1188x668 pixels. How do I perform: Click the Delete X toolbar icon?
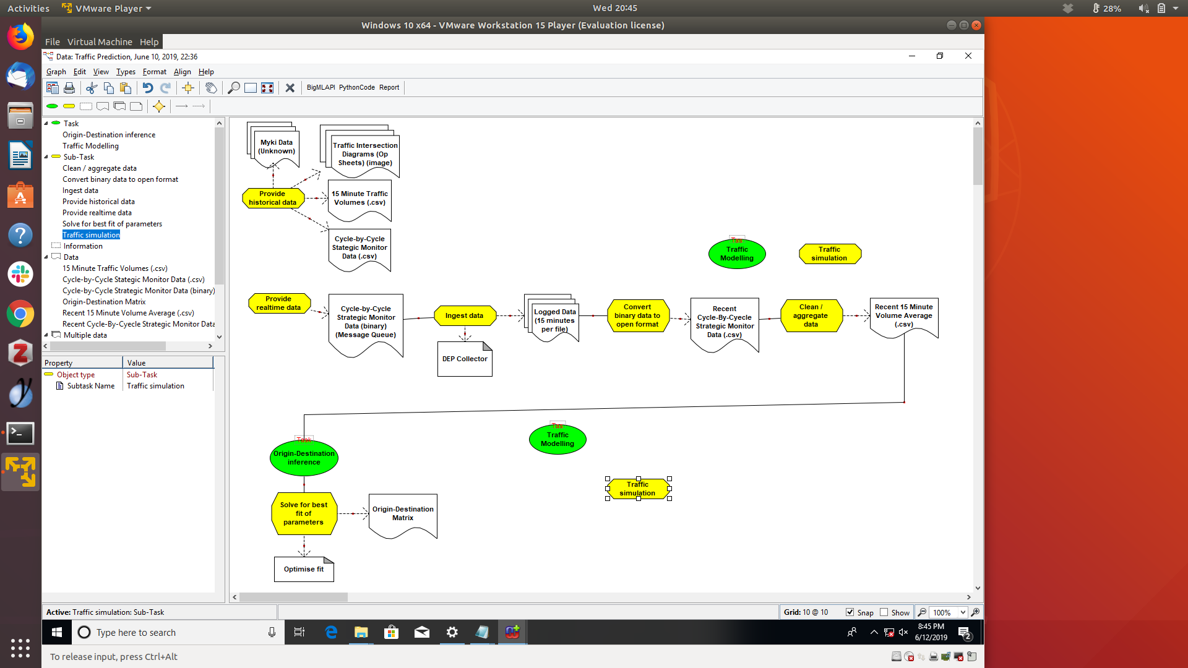click(x=290, y=88)
